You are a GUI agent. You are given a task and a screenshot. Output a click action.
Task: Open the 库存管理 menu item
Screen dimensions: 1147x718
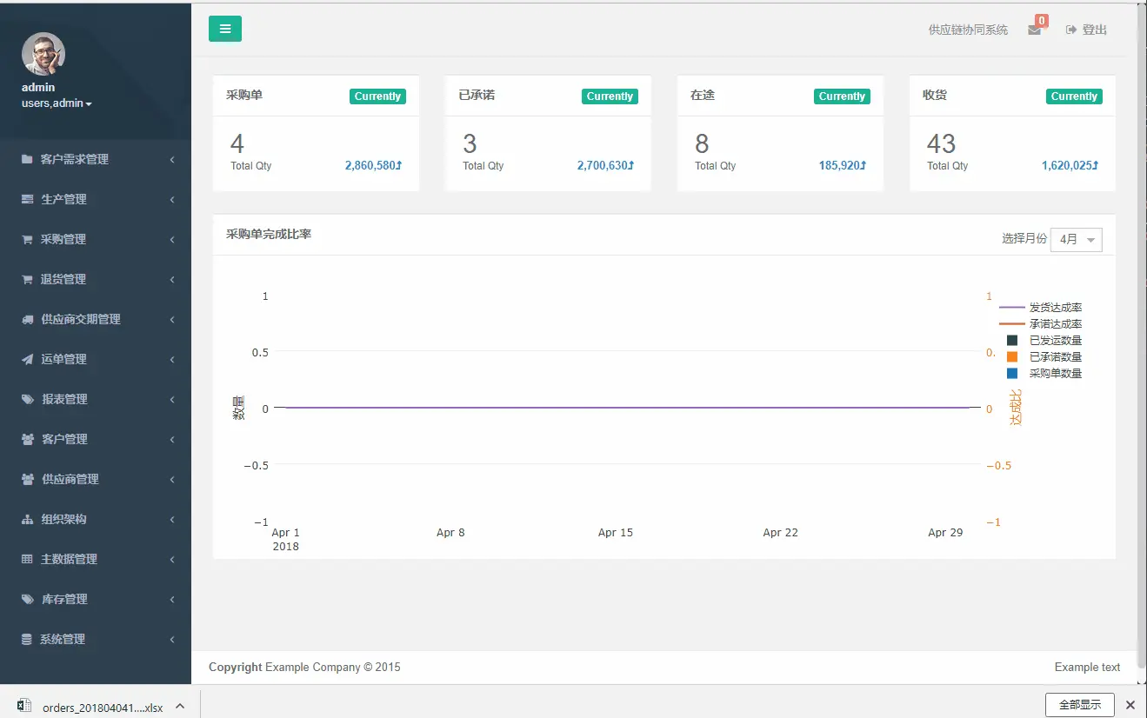point(96,599)
